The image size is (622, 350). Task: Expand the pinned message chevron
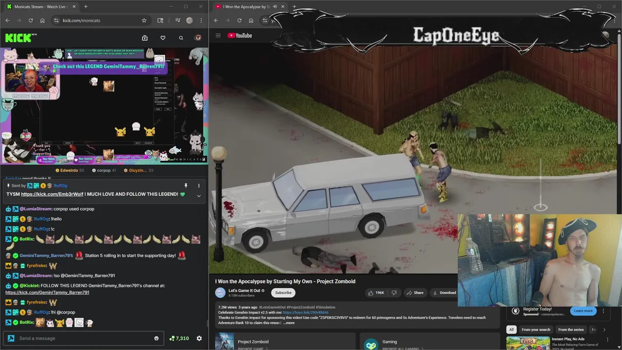click(199, 195)
